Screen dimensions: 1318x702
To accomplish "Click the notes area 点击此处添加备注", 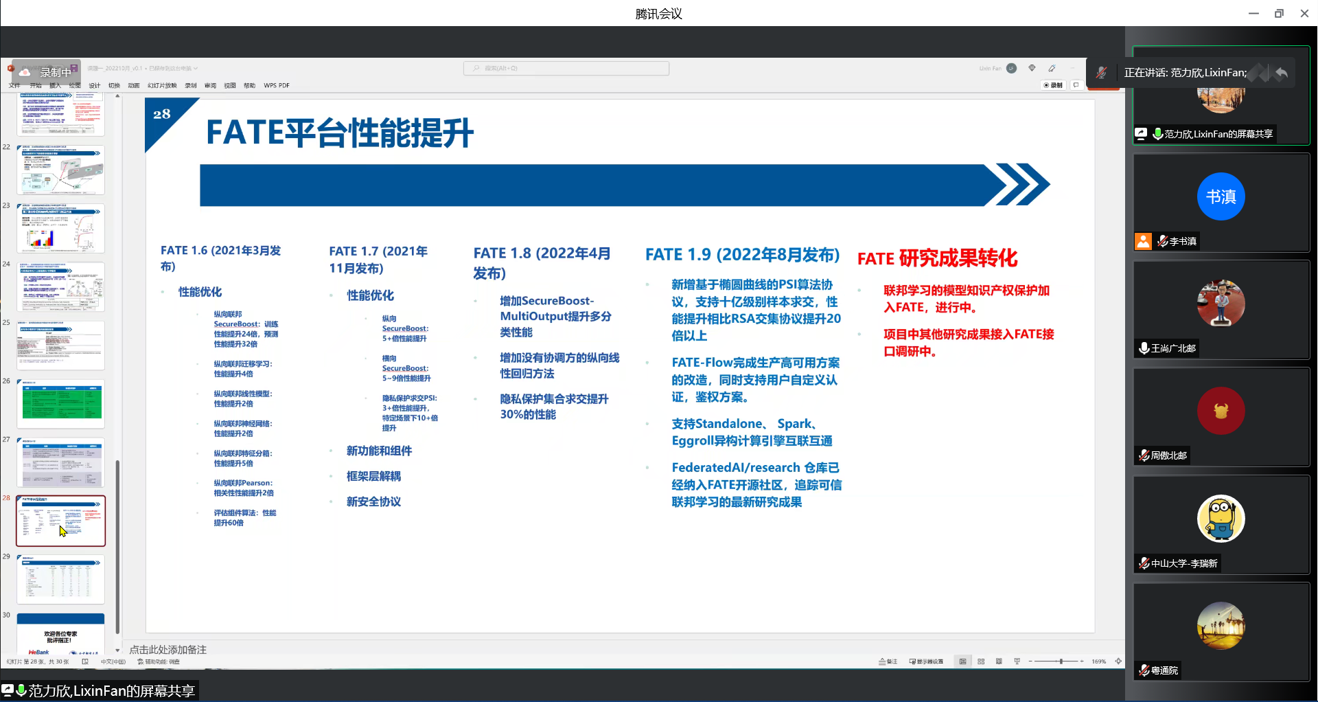I will [x=168, y=650].
